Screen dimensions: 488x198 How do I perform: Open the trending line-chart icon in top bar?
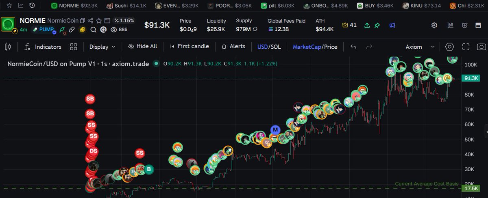click(x=21, y=6)
